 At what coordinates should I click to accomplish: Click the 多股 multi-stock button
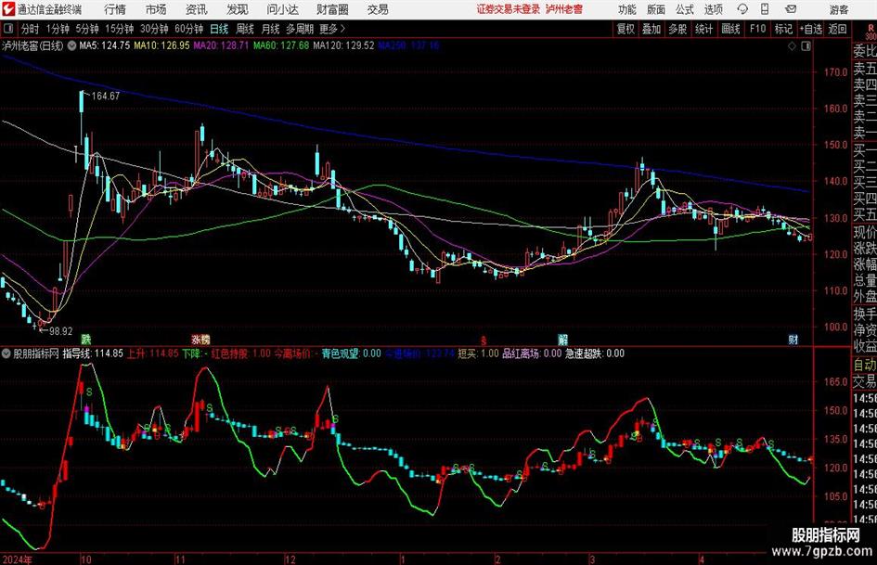pyautogui.click(x=677, y=29)
